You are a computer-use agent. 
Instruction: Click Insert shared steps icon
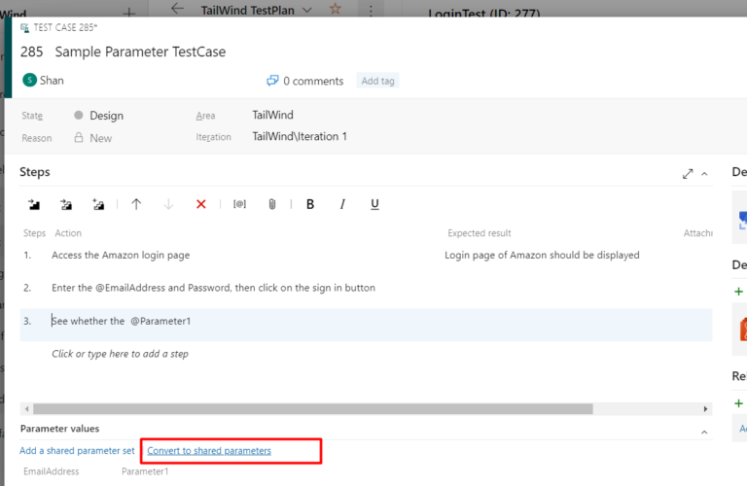pos(66,204)
